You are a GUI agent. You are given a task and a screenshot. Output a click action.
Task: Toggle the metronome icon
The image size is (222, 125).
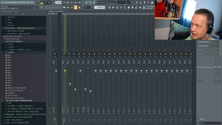[64, 2]
